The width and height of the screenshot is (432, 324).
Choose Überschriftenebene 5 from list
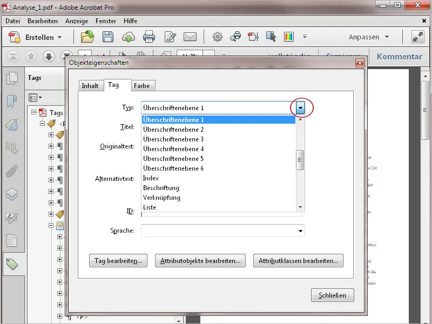click(x=219, y=159)
